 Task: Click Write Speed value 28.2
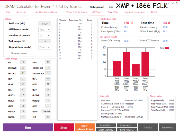click(165, 31)
